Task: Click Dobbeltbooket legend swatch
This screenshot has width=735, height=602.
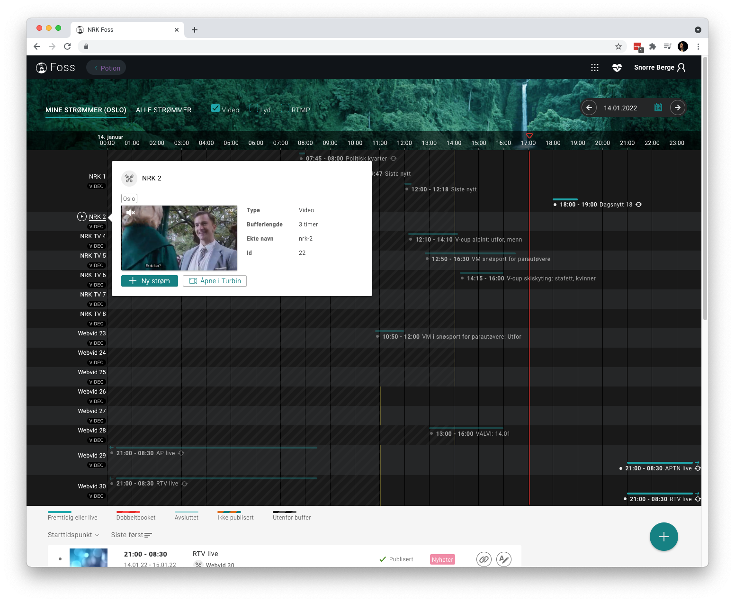Action: tap(128, 512)
